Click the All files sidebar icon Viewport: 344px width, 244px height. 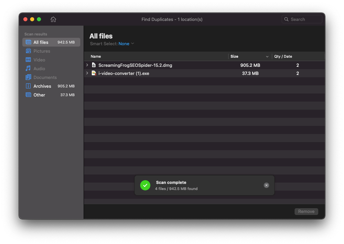(x=28, y=42)
